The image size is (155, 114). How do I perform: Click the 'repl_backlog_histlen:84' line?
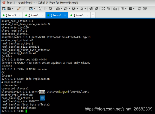19,108
